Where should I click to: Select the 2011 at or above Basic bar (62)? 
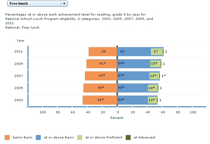pyautogui.click(x=134, y=52)
